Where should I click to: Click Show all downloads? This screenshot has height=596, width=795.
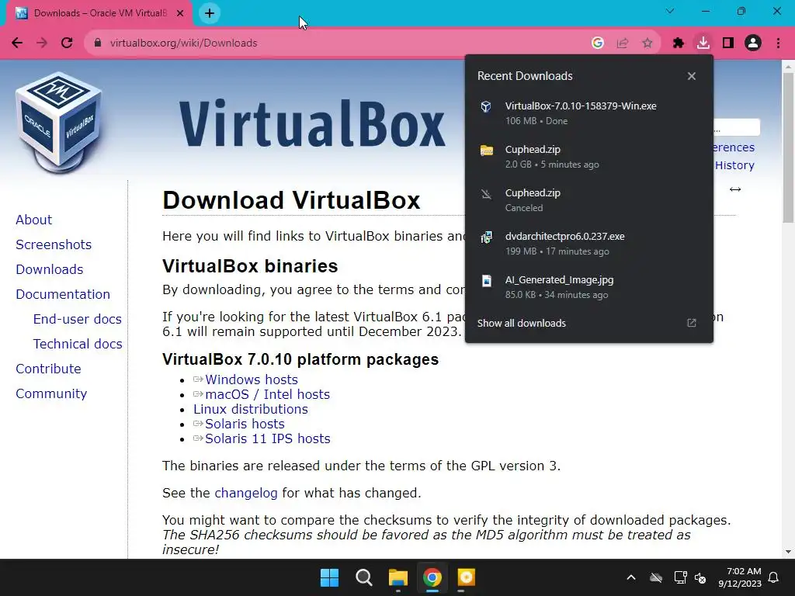(521, 324)
